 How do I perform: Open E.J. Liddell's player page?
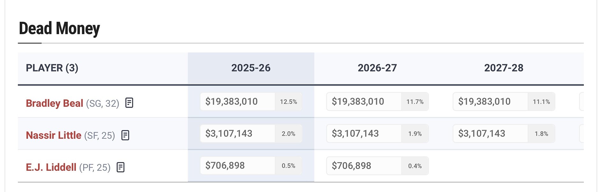(51, 167)
